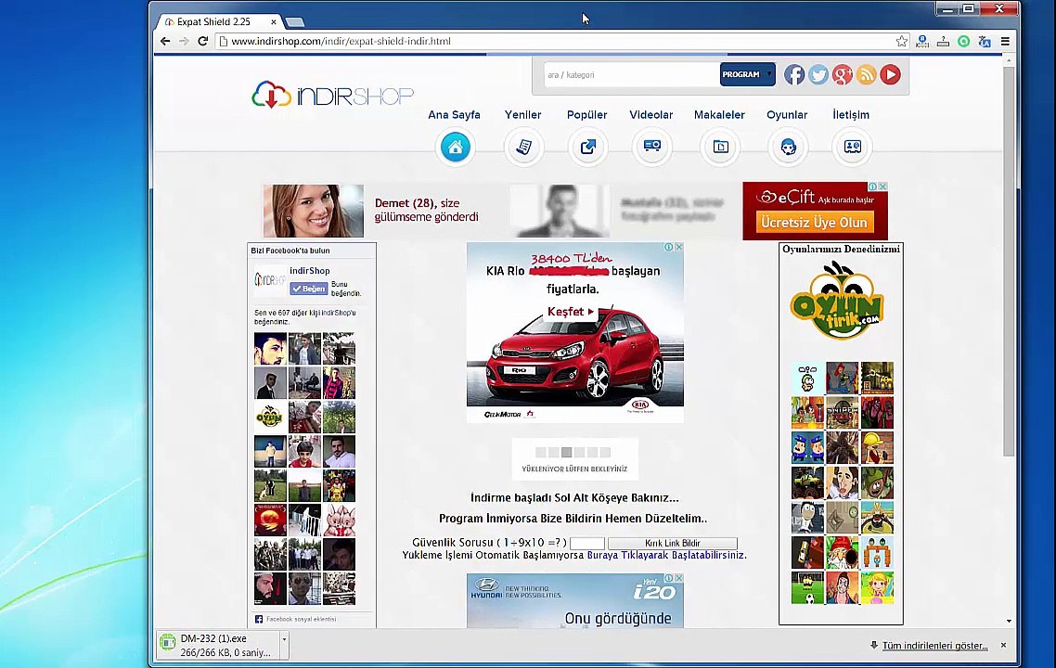The width and height of the screenshot is (1056, 668).
Task: Click the Yeniler circular icon
Action: click(523, 147)
